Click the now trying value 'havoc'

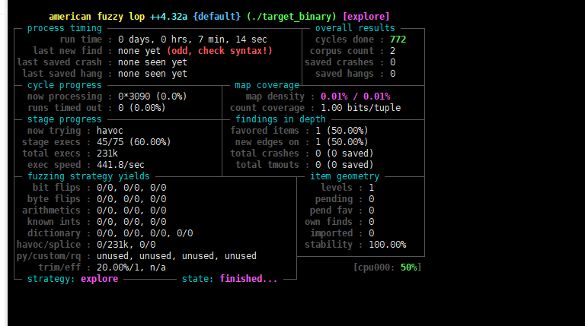110,131
